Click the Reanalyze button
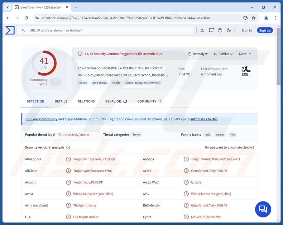Viewport: 283px width, 225px height. 197,54
